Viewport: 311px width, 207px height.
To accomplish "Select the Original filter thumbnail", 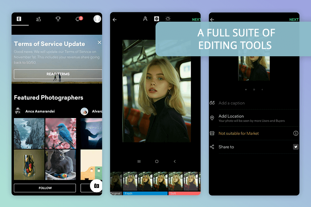I will (116, 181).
